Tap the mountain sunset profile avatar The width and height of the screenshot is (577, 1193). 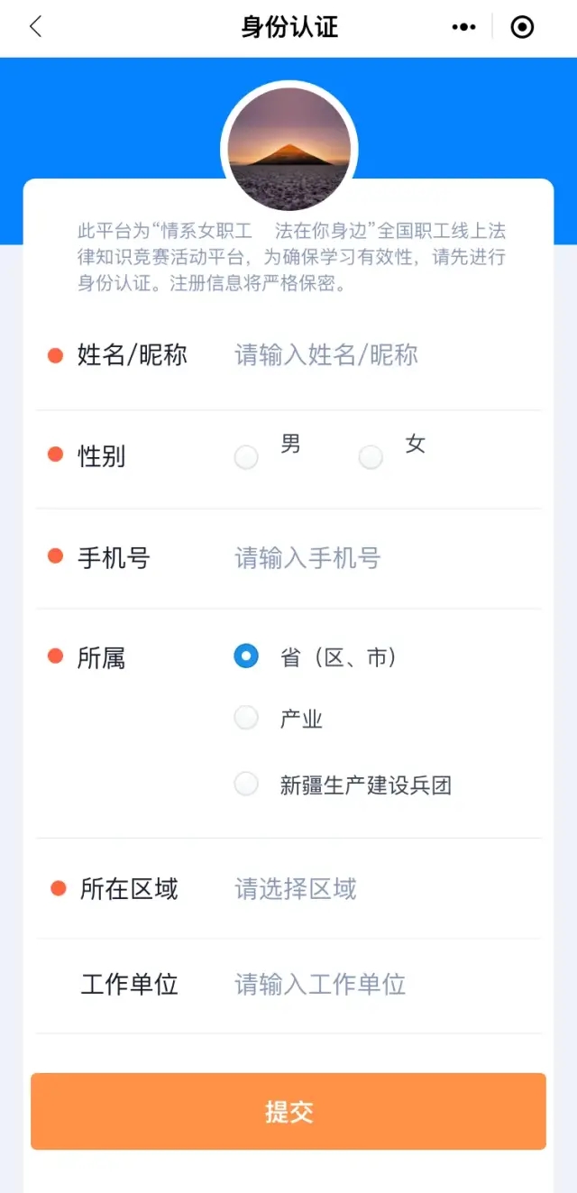pos(288,149)
